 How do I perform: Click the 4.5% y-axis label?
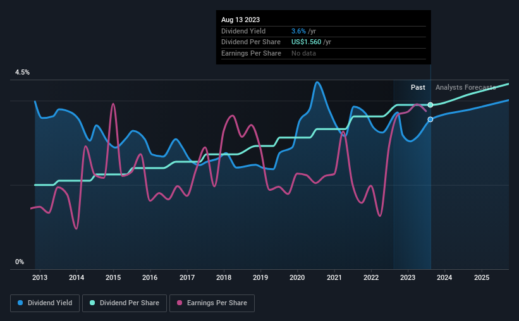[x=22, y=73]
